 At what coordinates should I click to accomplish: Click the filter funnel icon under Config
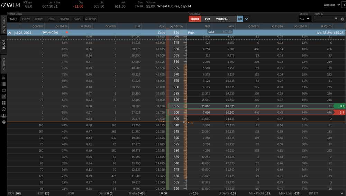click(x=336, y=19)
